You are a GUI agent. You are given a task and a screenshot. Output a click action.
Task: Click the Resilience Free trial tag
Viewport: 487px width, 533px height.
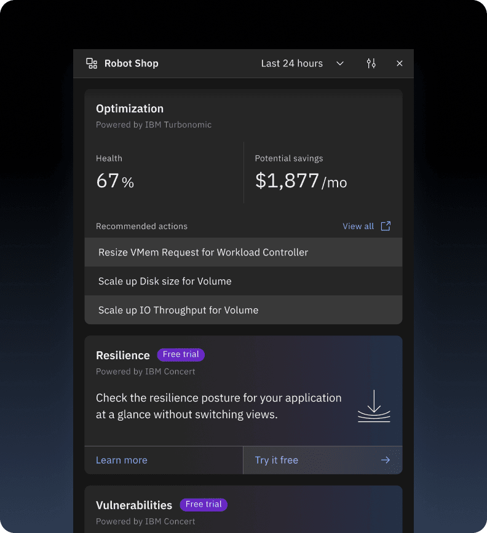(x=181, y=355)
